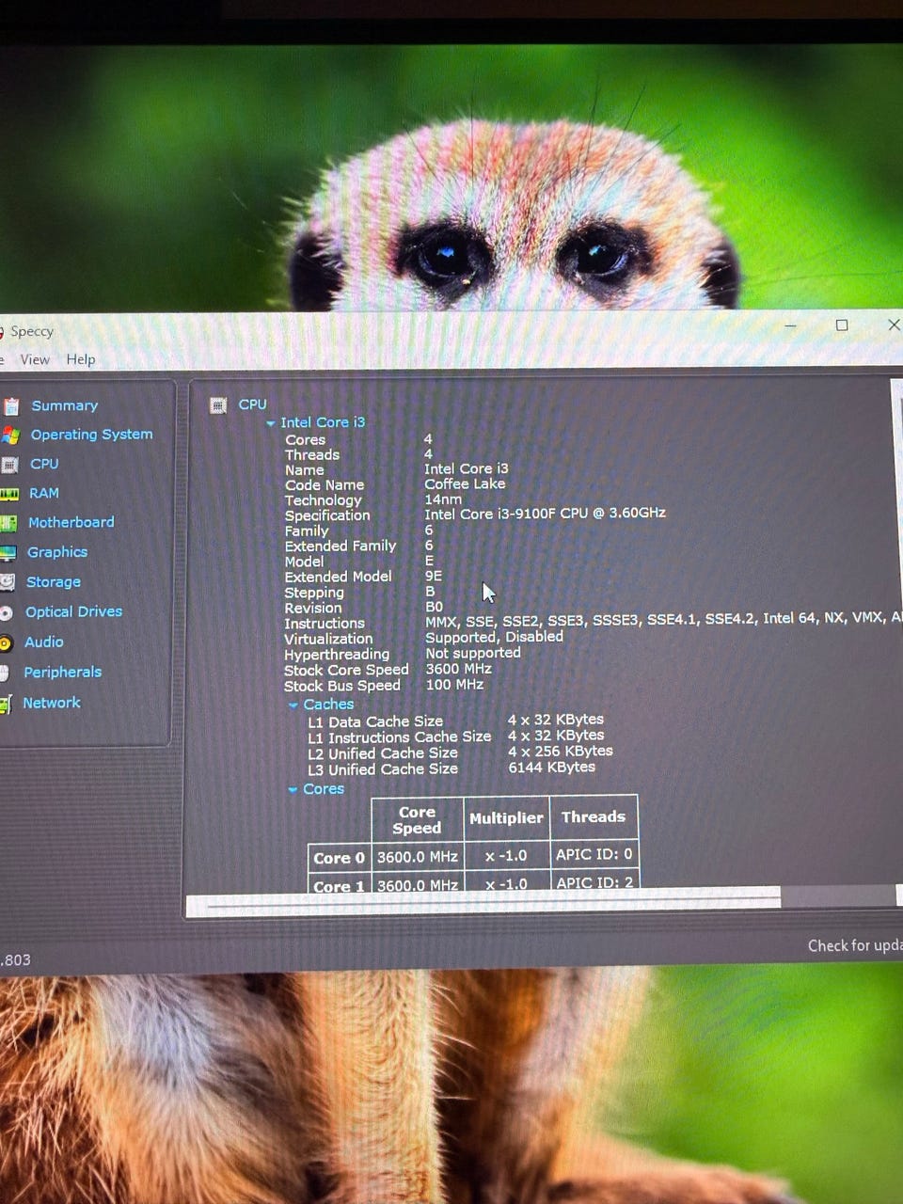
Task: Maximize the Speccy window
Action: (842, 325)
